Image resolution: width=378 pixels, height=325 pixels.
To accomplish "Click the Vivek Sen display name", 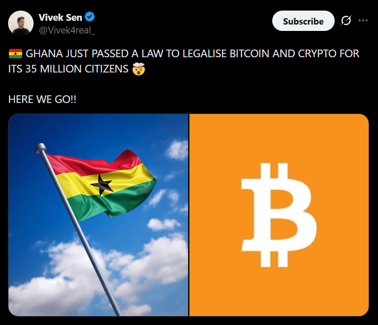I will (x=60, y=17).
